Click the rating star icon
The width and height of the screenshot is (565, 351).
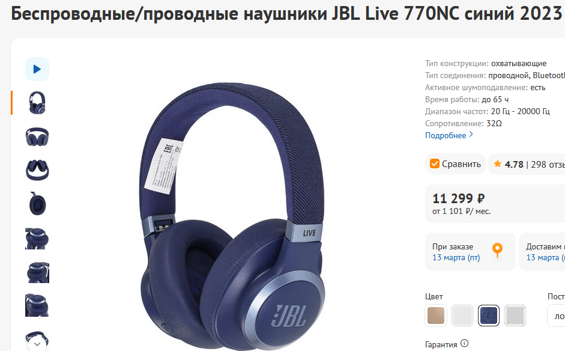[498, 163]
